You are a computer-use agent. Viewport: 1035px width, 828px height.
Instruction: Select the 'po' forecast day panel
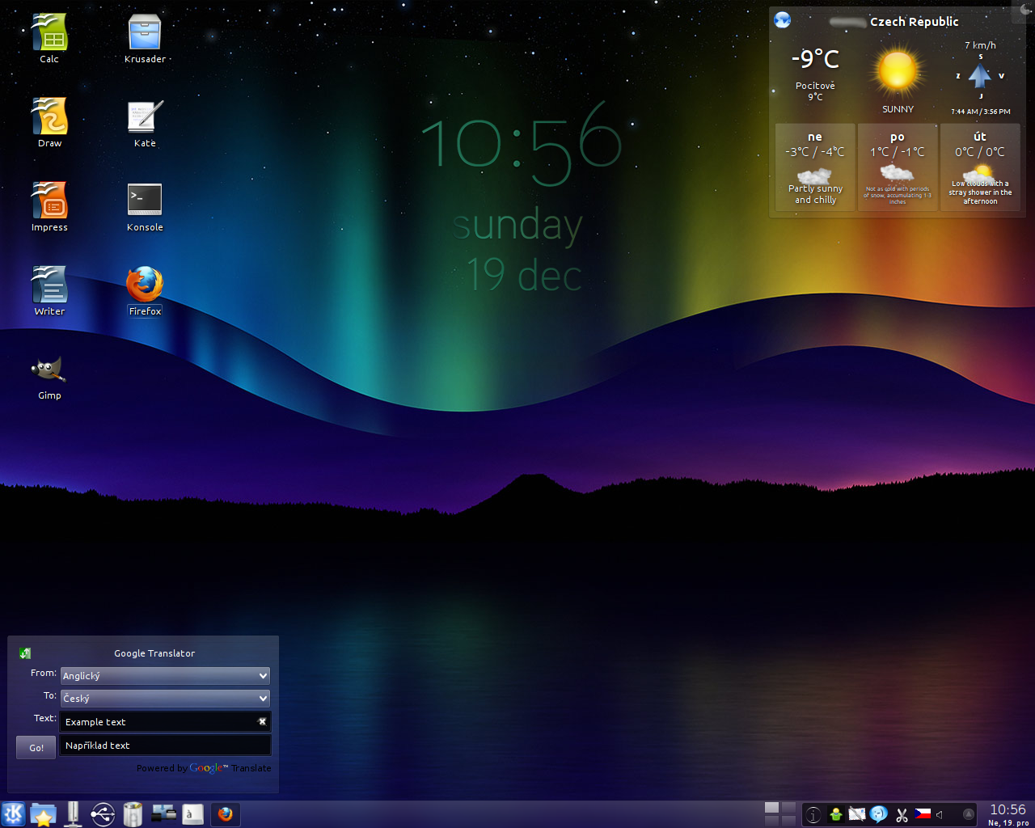tap(897, 167)
